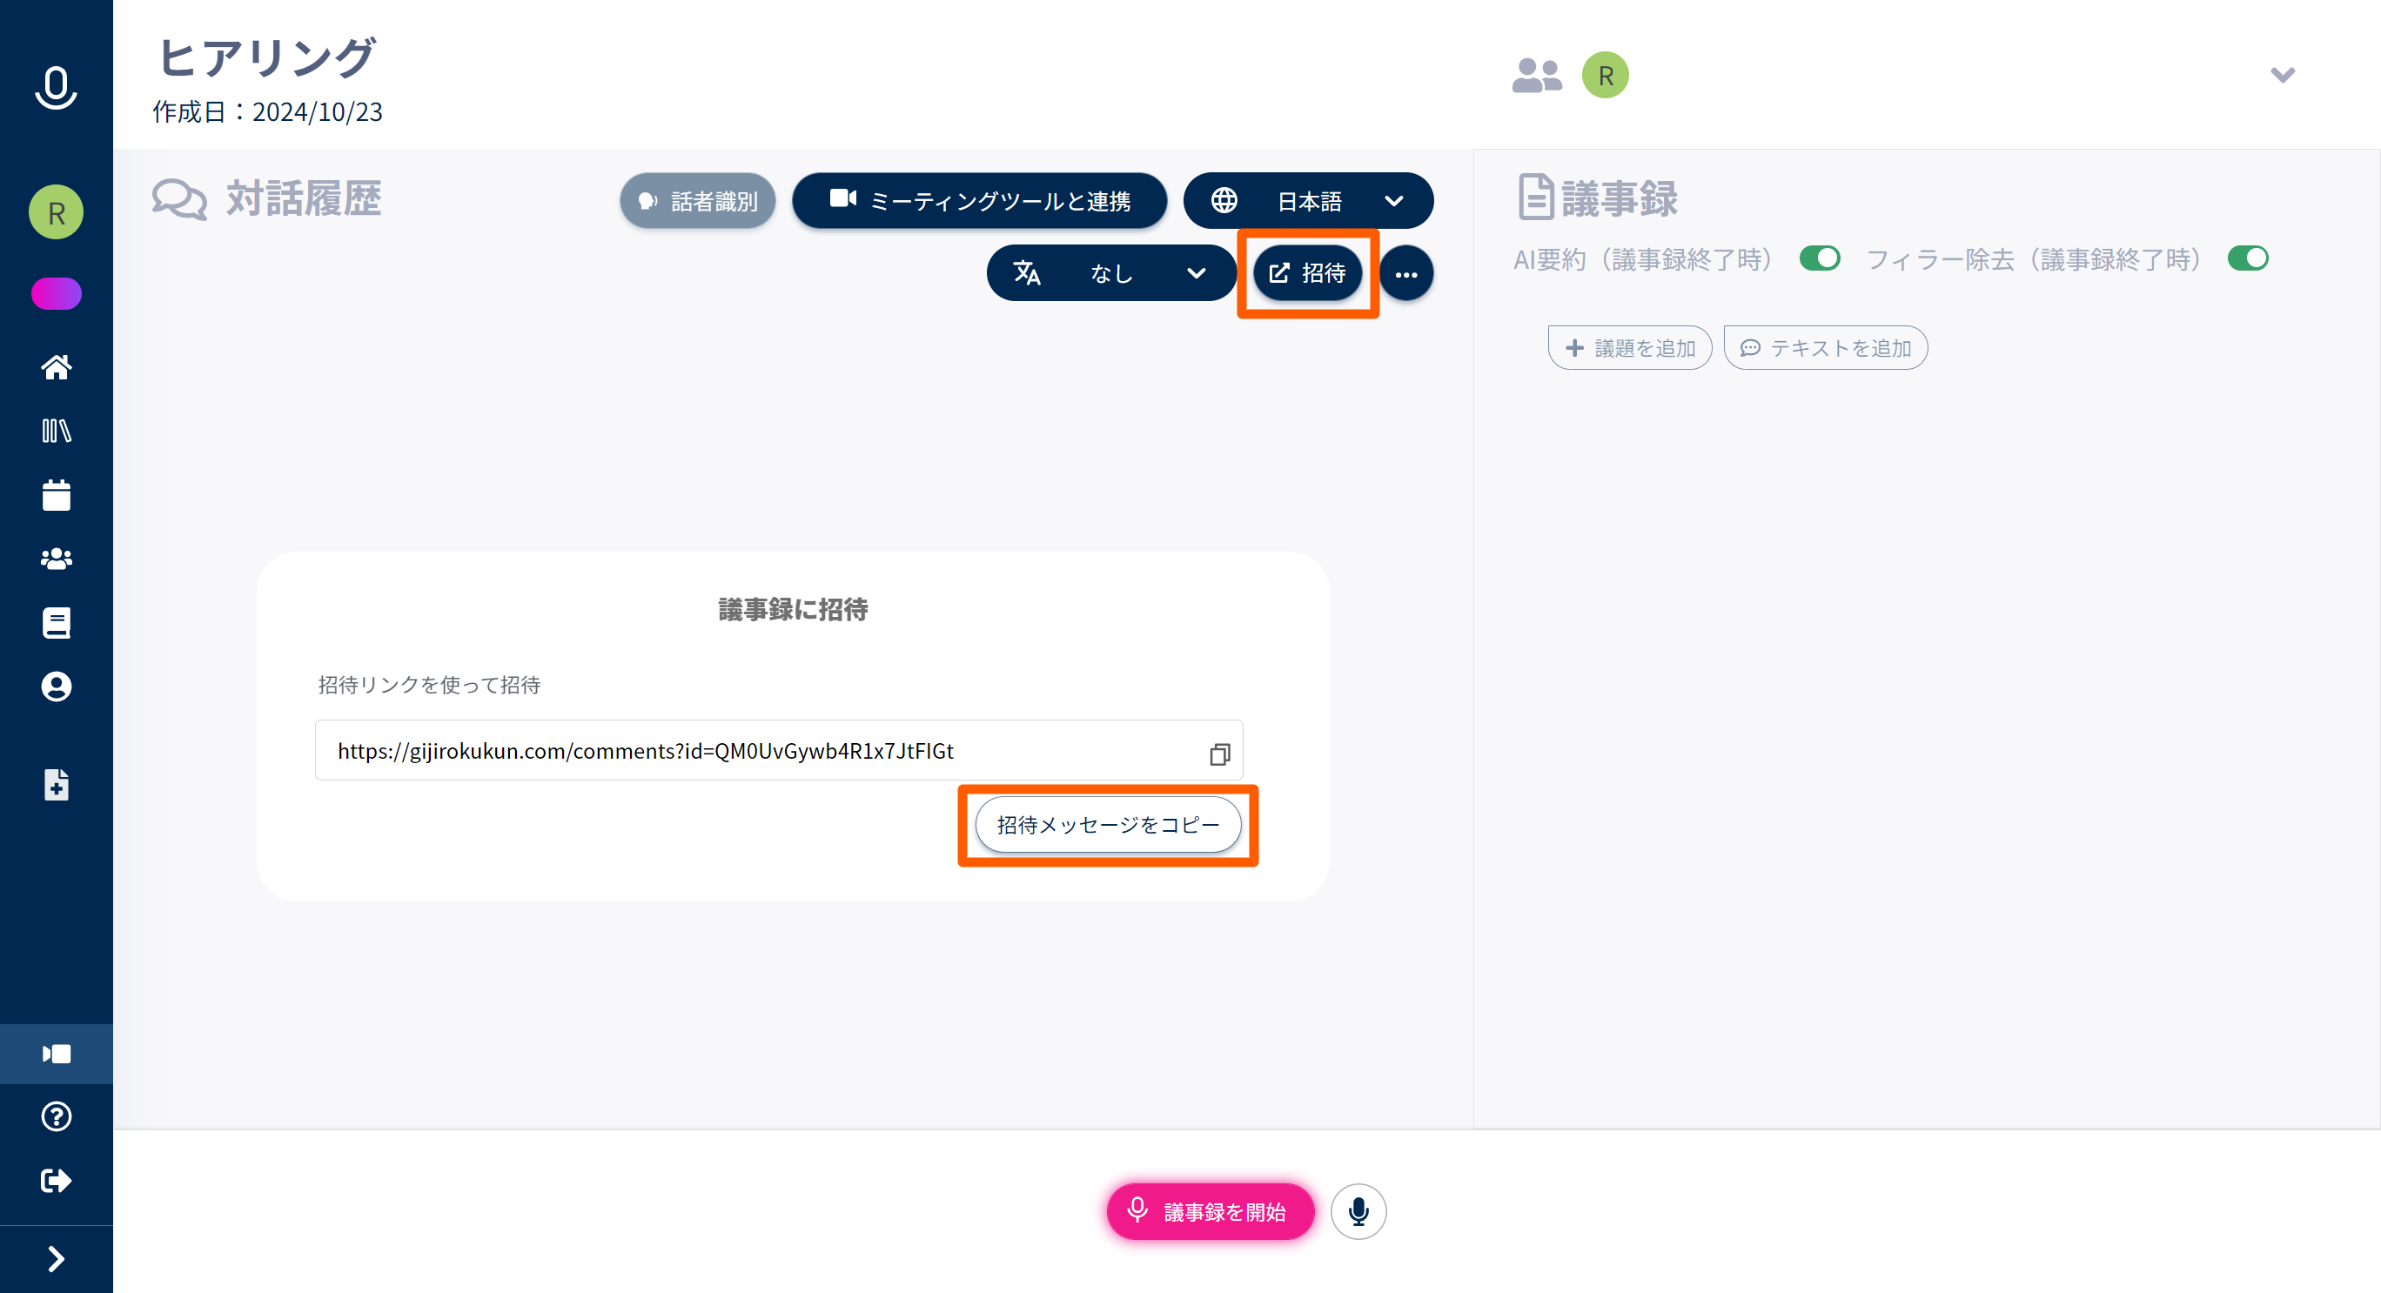This screenshot has width=2381, height=1293.
Task: Expand the sidebar with bottom arrow
Action: [x=57, y=1259]
